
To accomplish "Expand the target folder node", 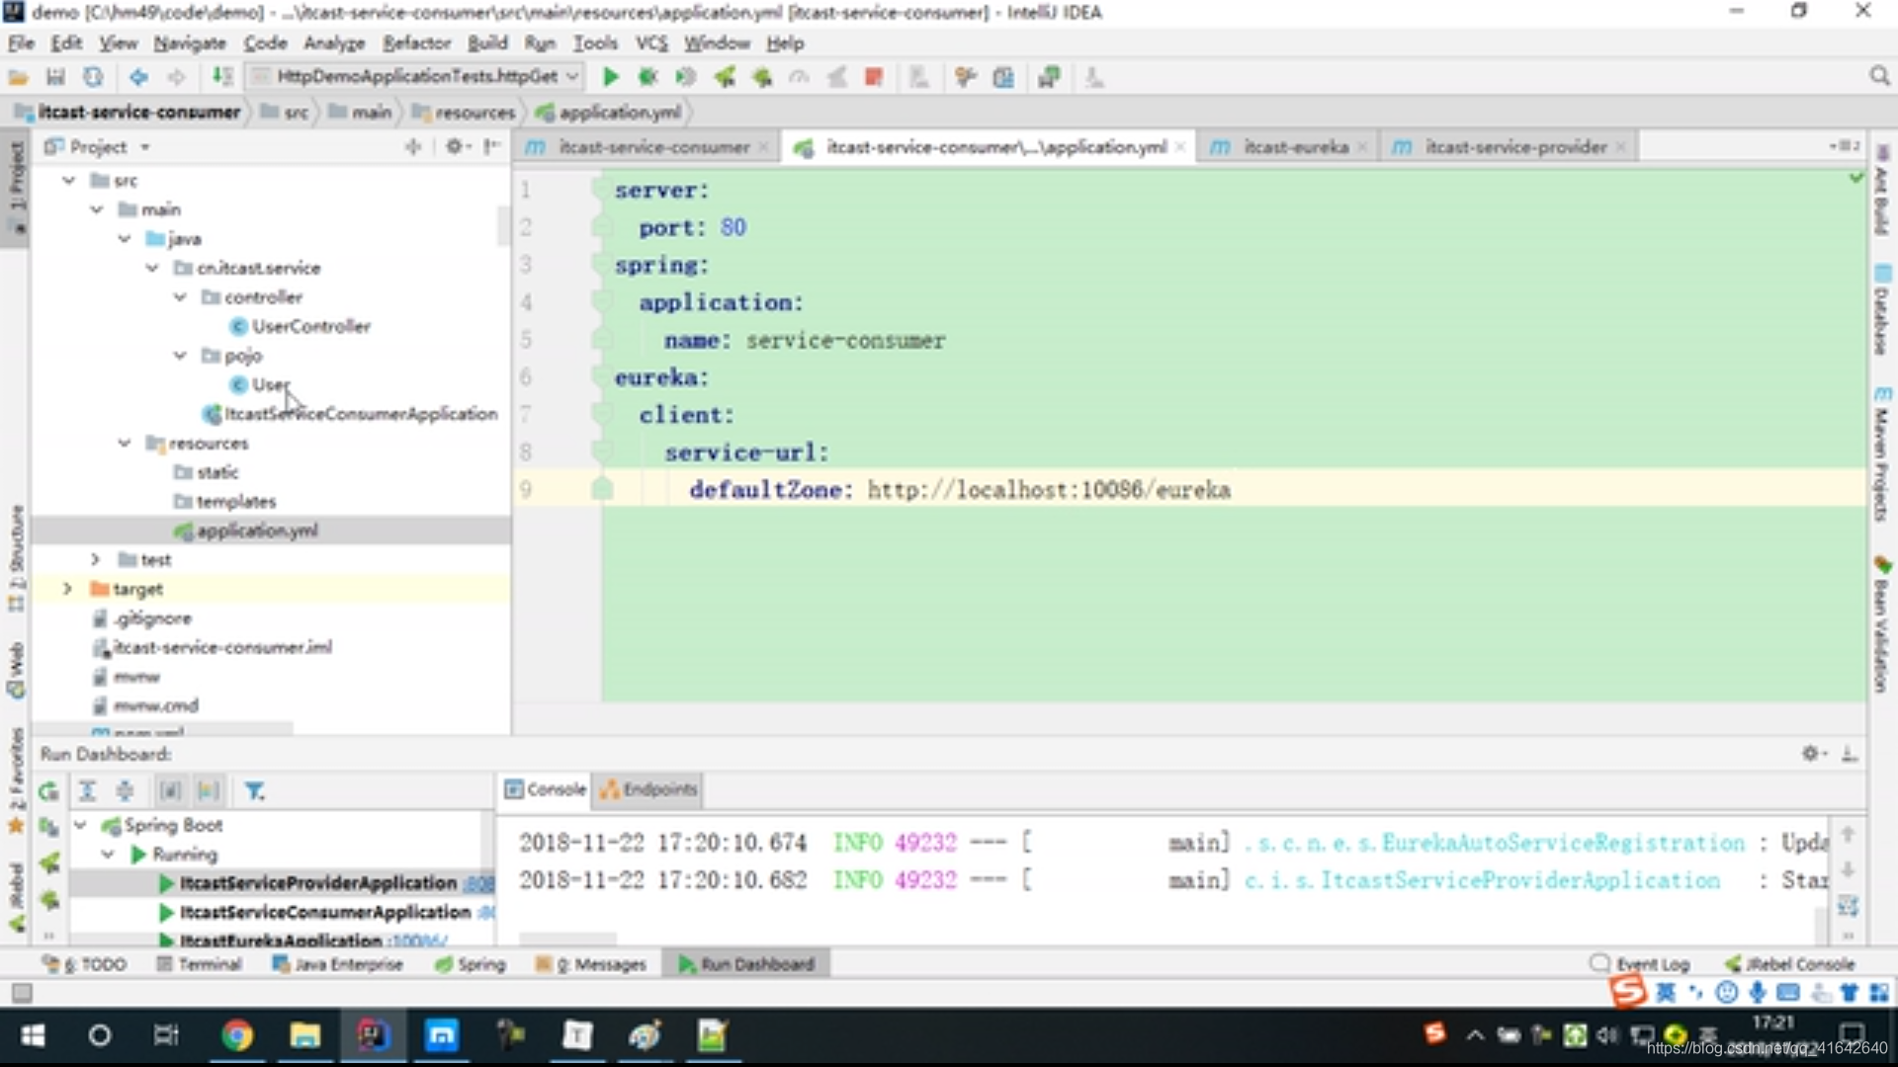I will tap(67, 589).
